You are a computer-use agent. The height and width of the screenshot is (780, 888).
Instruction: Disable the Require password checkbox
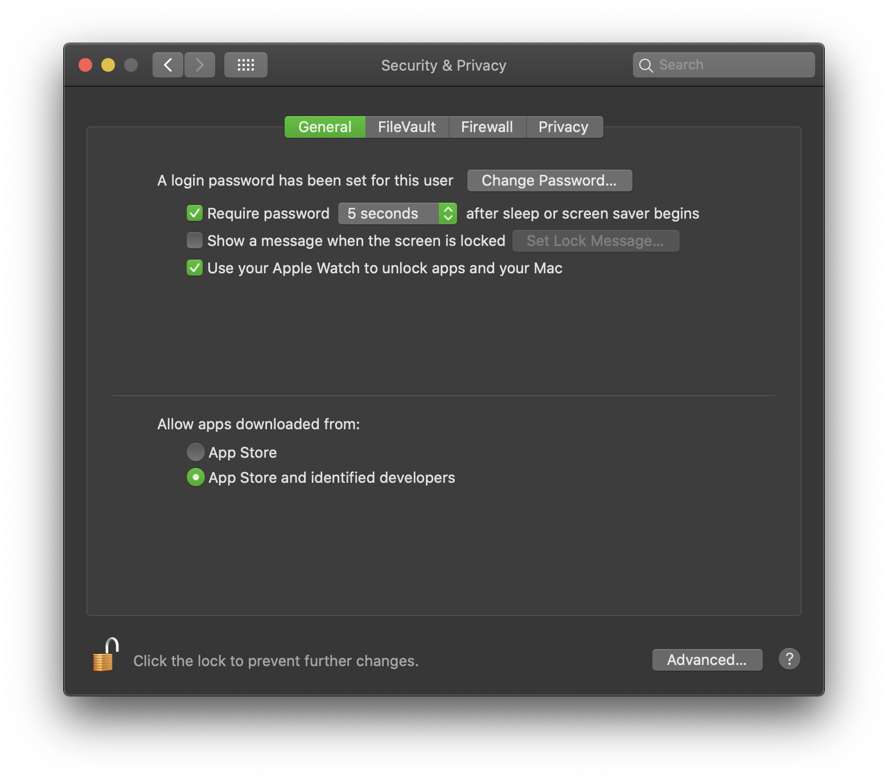point(195,213)
